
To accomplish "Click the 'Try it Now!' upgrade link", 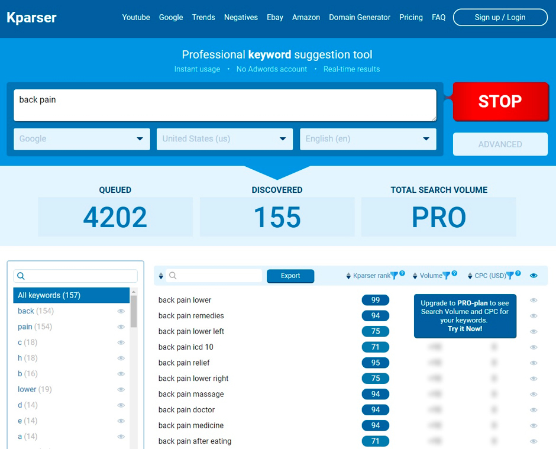I will [465, 329].
